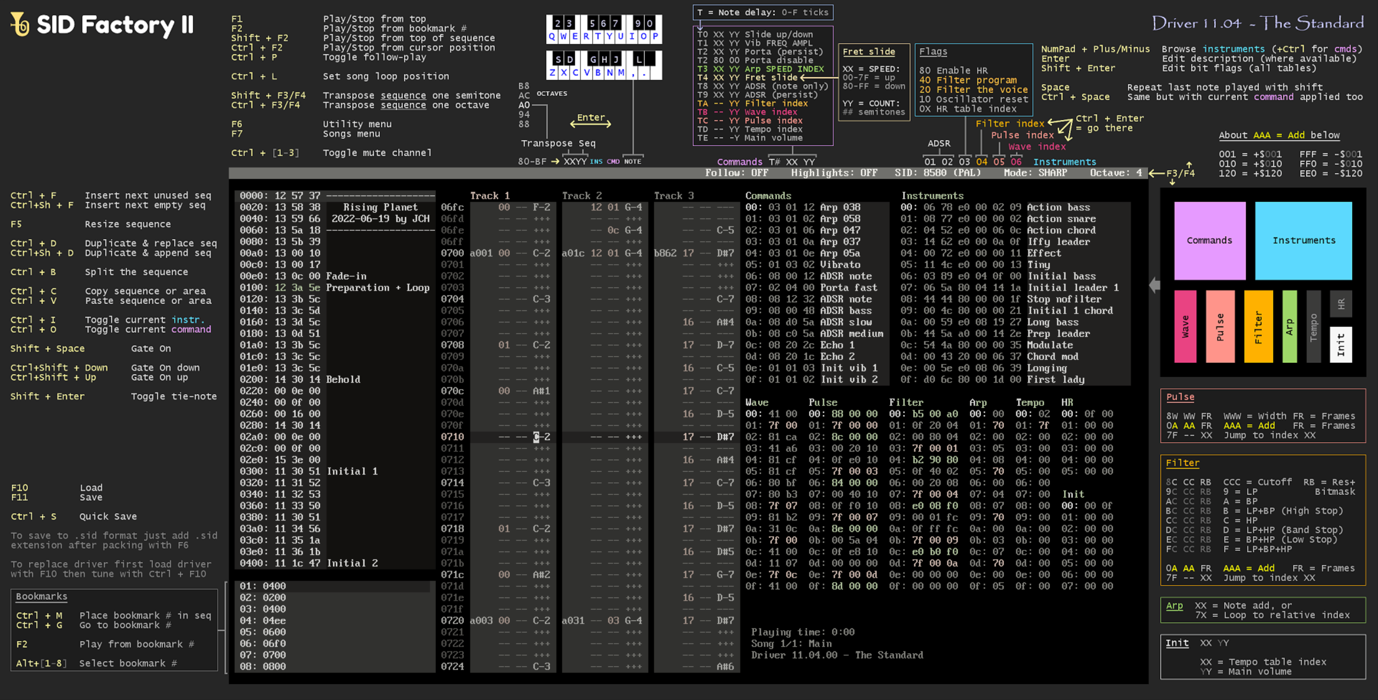Click the Highlights: OFF status indicator
Viewport: 1378px width, 700px height.
pyautogui.click(x=834, y=173)
